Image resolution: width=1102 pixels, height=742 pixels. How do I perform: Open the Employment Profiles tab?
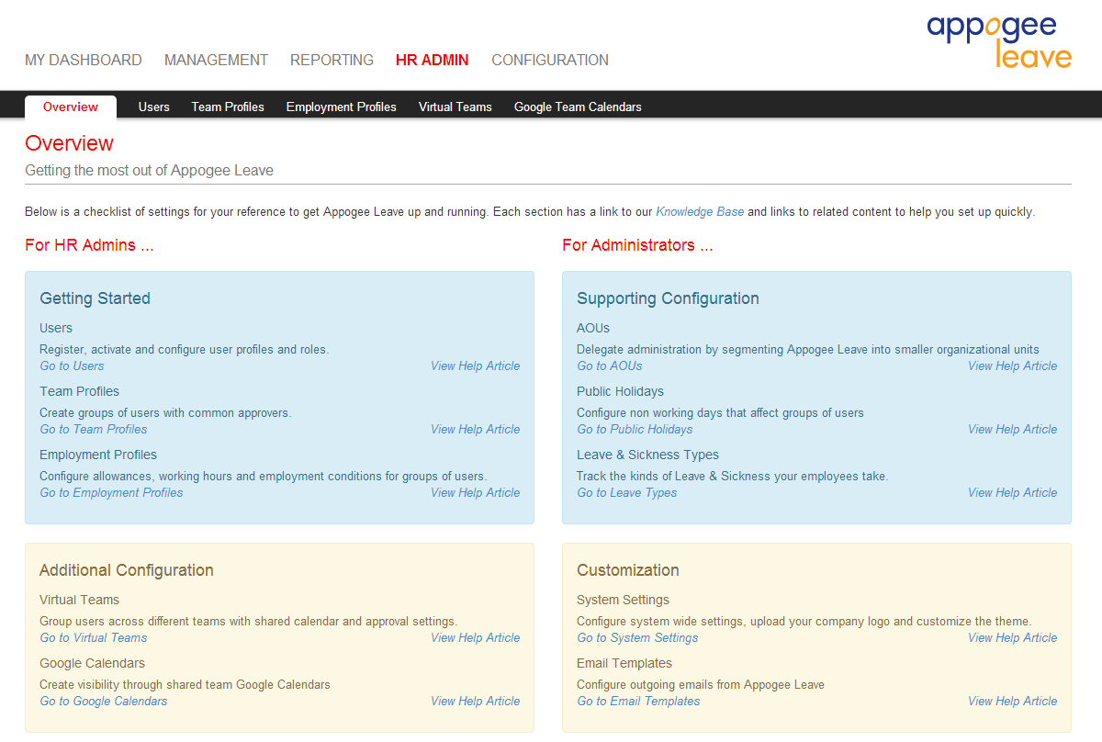(341, 107)
